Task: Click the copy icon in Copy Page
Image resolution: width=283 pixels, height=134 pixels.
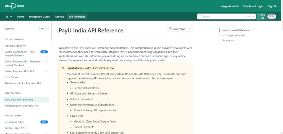Action: pyautogui.click(x=171, y=29)
